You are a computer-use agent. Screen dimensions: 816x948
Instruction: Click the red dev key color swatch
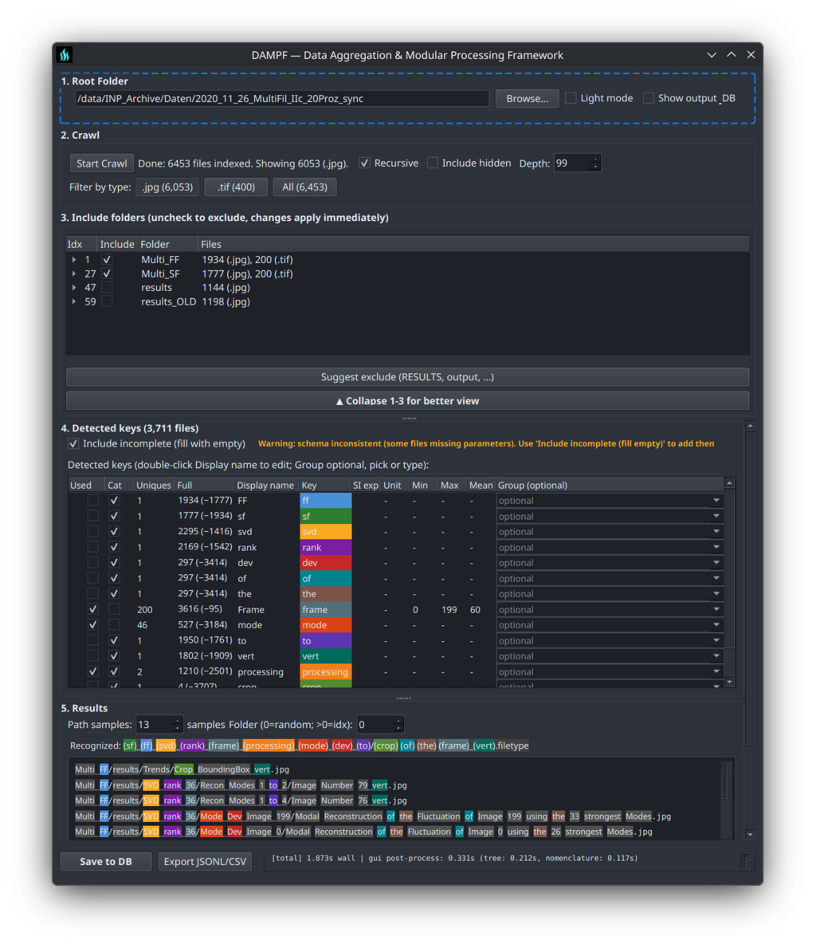[x=326, y=563]
